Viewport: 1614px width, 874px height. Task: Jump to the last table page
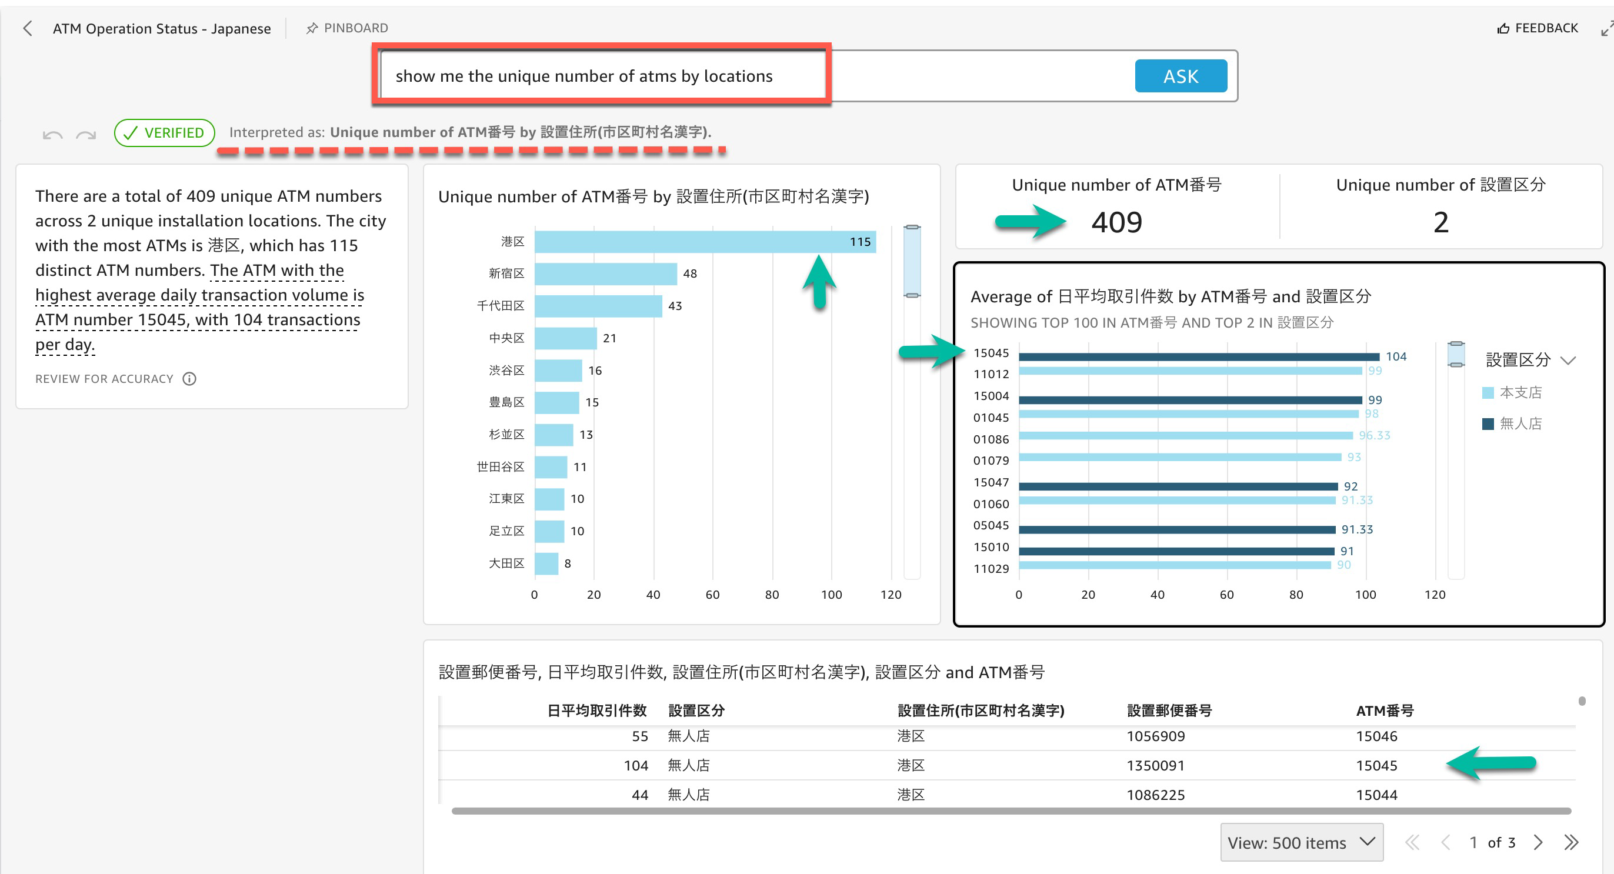click(x=1570, y=842)
